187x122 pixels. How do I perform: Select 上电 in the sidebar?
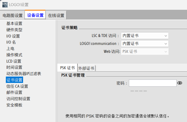(10, 49)
